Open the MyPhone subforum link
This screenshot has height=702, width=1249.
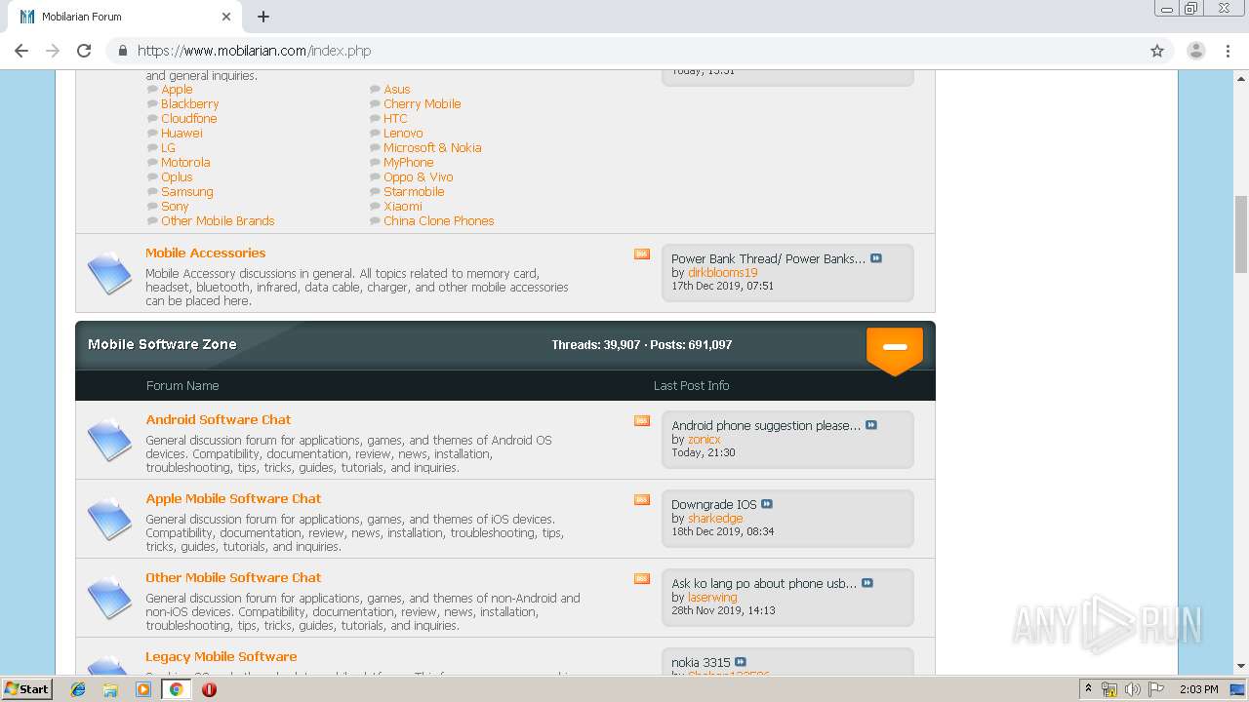click(409, 162)
